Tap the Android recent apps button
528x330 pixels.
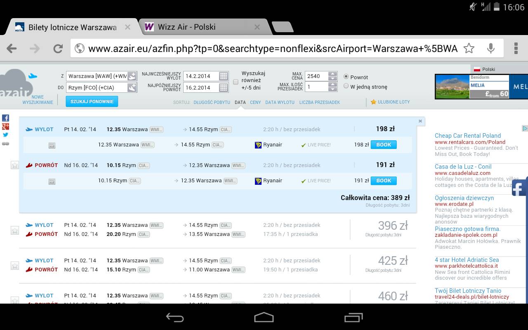353,317
